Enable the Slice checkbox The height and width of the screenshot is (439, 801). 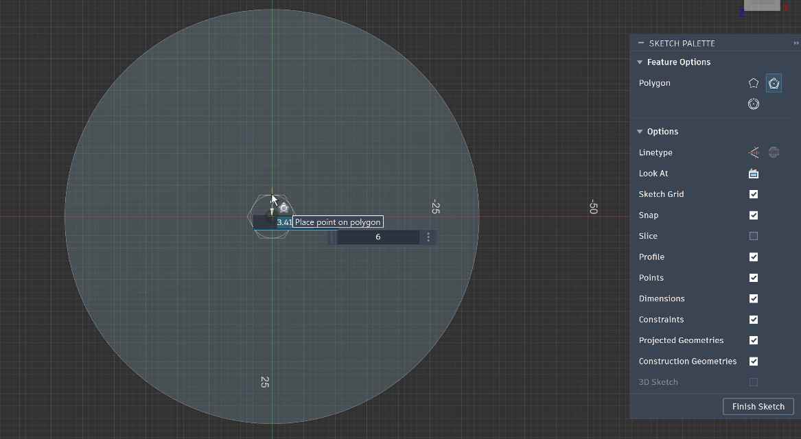pyautogui.click(x=754, y=236)
